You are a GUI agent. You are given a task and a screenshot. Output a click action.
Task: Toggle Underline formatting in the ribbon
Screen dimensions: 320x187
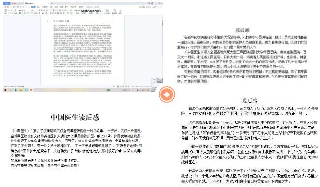click(x=25, y=13)
